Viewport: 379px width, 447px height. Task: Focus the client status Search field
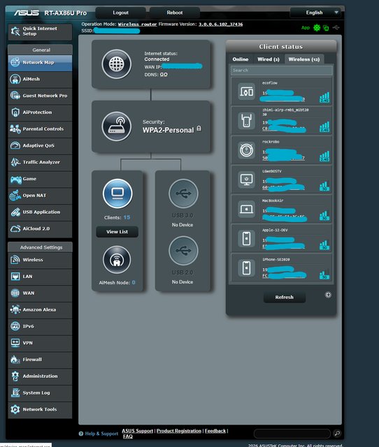(x=282, y=71)
